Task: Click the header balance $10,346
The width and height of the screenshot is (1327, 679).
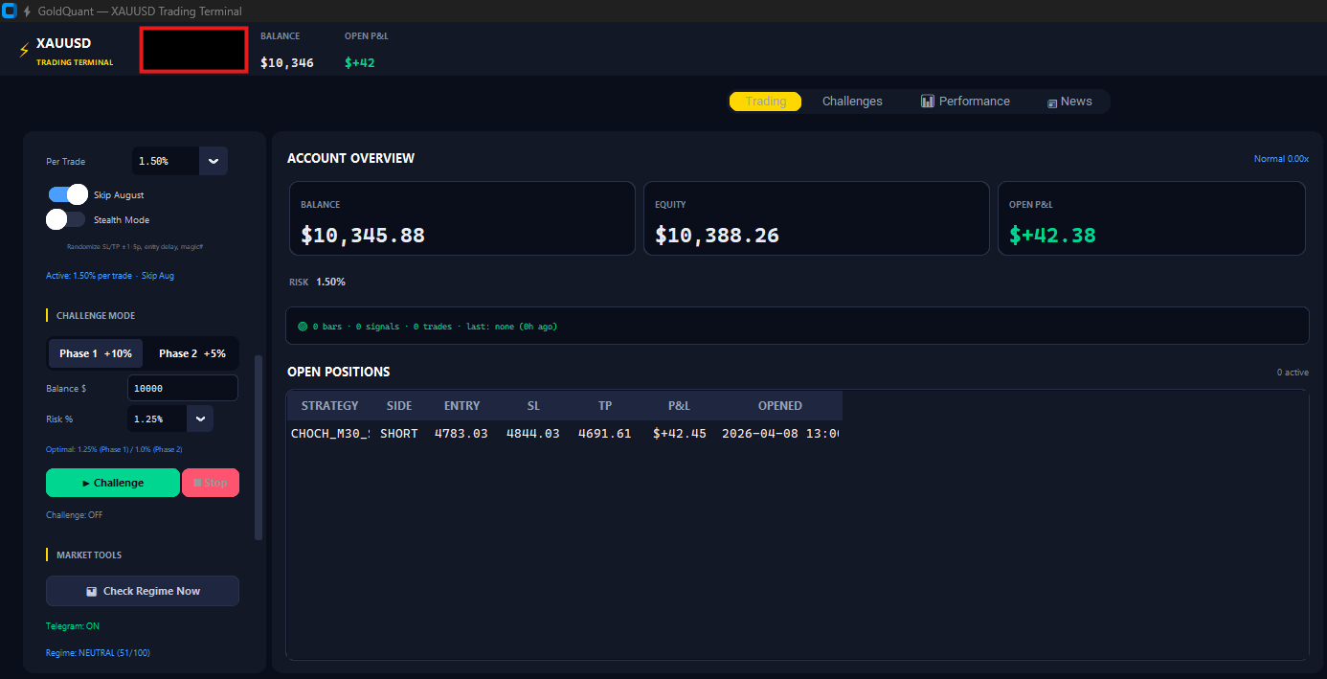Action: click(x=287, y=63)
